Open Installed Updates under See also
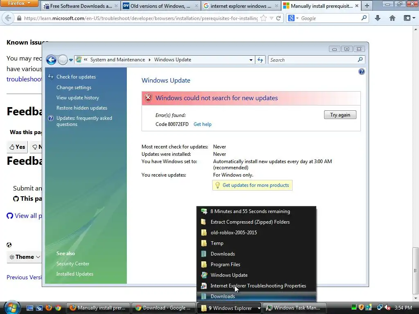The image size is (419, 314). 75,274
